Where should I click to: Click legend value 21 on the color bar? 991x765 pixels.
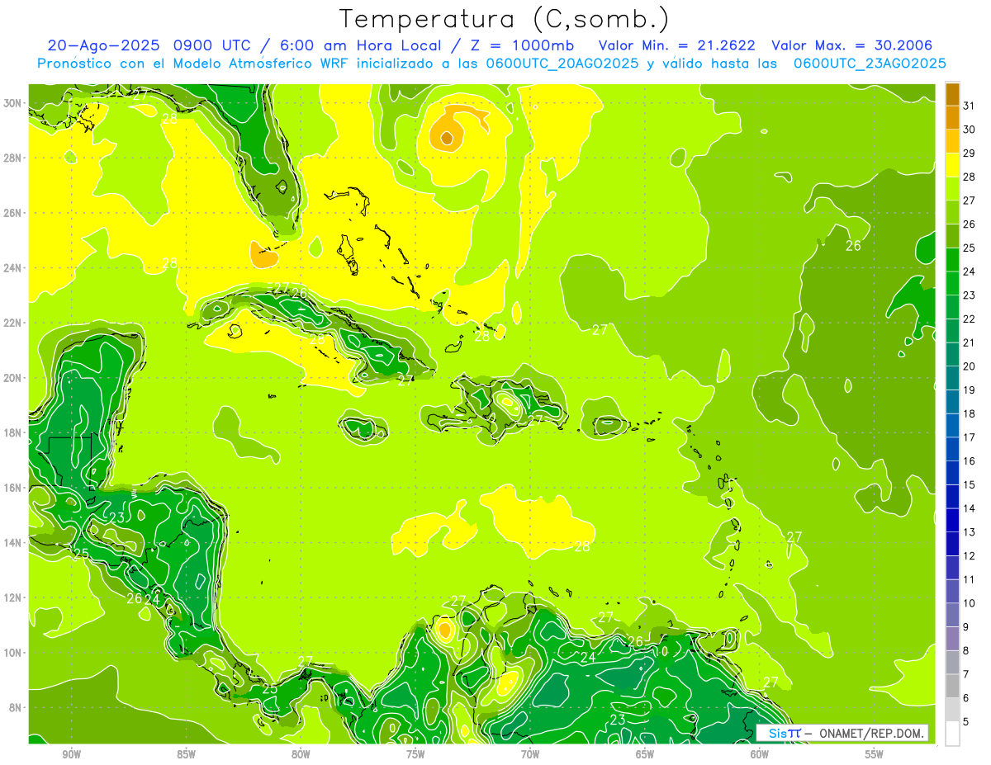(969, 342)
